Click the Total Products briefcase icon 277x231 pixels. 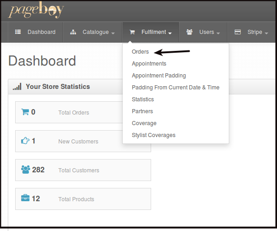click(x=25, y=198)
